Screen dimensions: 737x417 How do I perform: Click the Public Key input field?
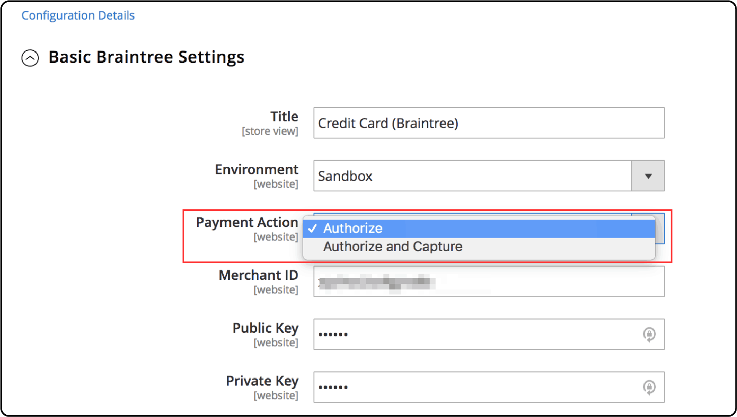tap(489, 334)
